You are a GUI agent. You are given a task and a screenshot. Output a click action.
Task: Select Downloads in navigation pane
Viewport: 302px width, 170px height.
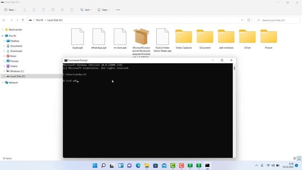tap(16, 51)
